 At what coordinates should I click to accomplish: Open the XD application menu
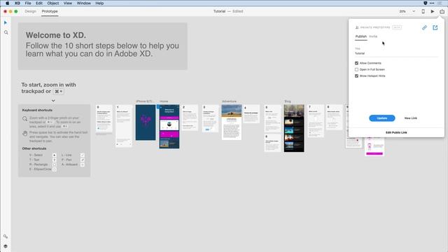[x=17, y=3]
